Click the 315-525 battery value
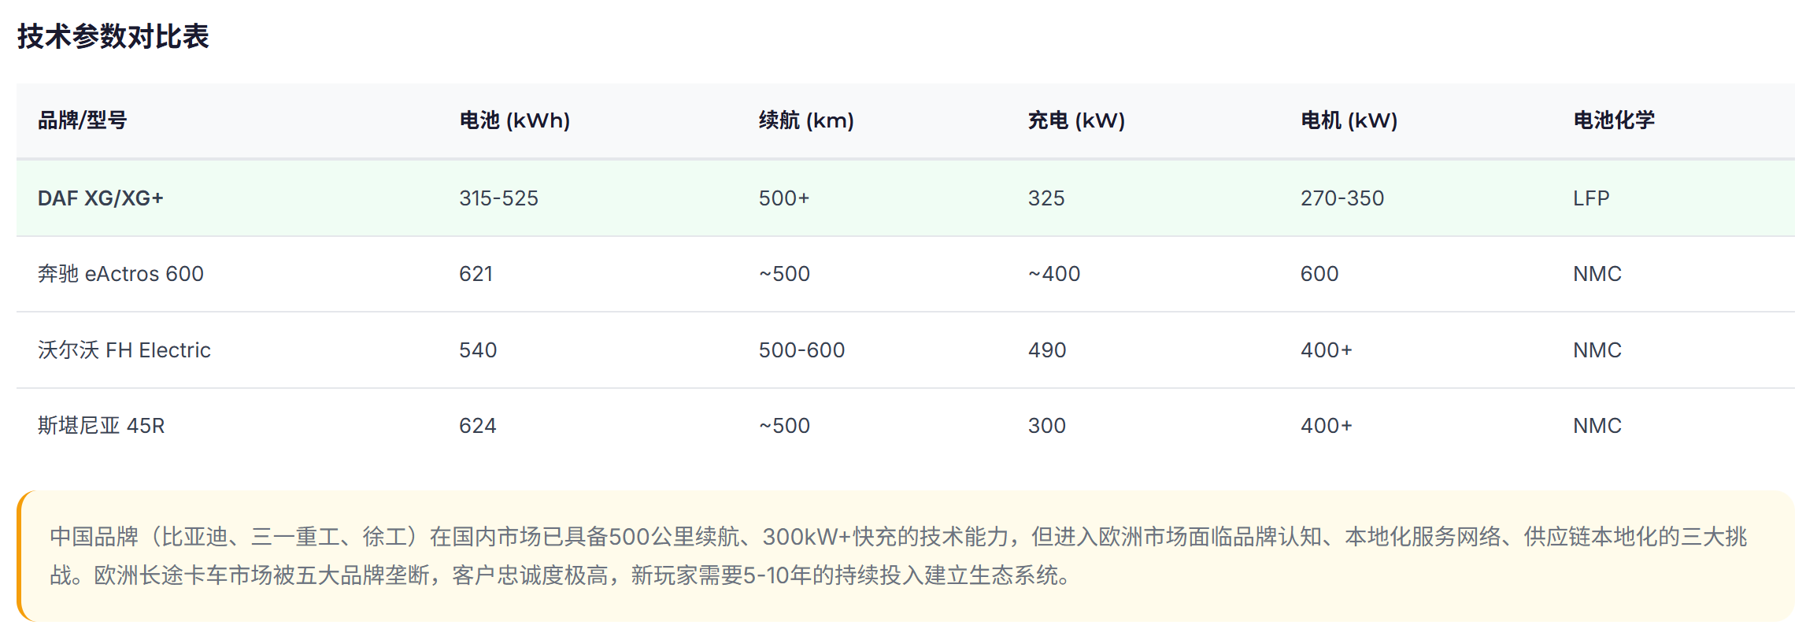1806x636 pixels. tap(498, 198)
